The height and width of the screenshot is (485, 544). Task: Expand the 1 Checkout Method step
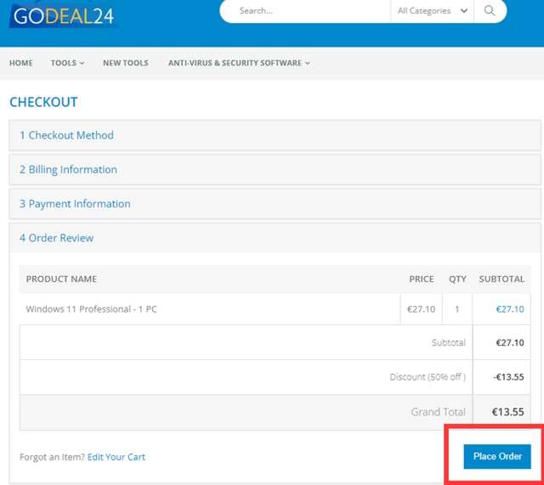pyautogui.click(x=66, y=135)
